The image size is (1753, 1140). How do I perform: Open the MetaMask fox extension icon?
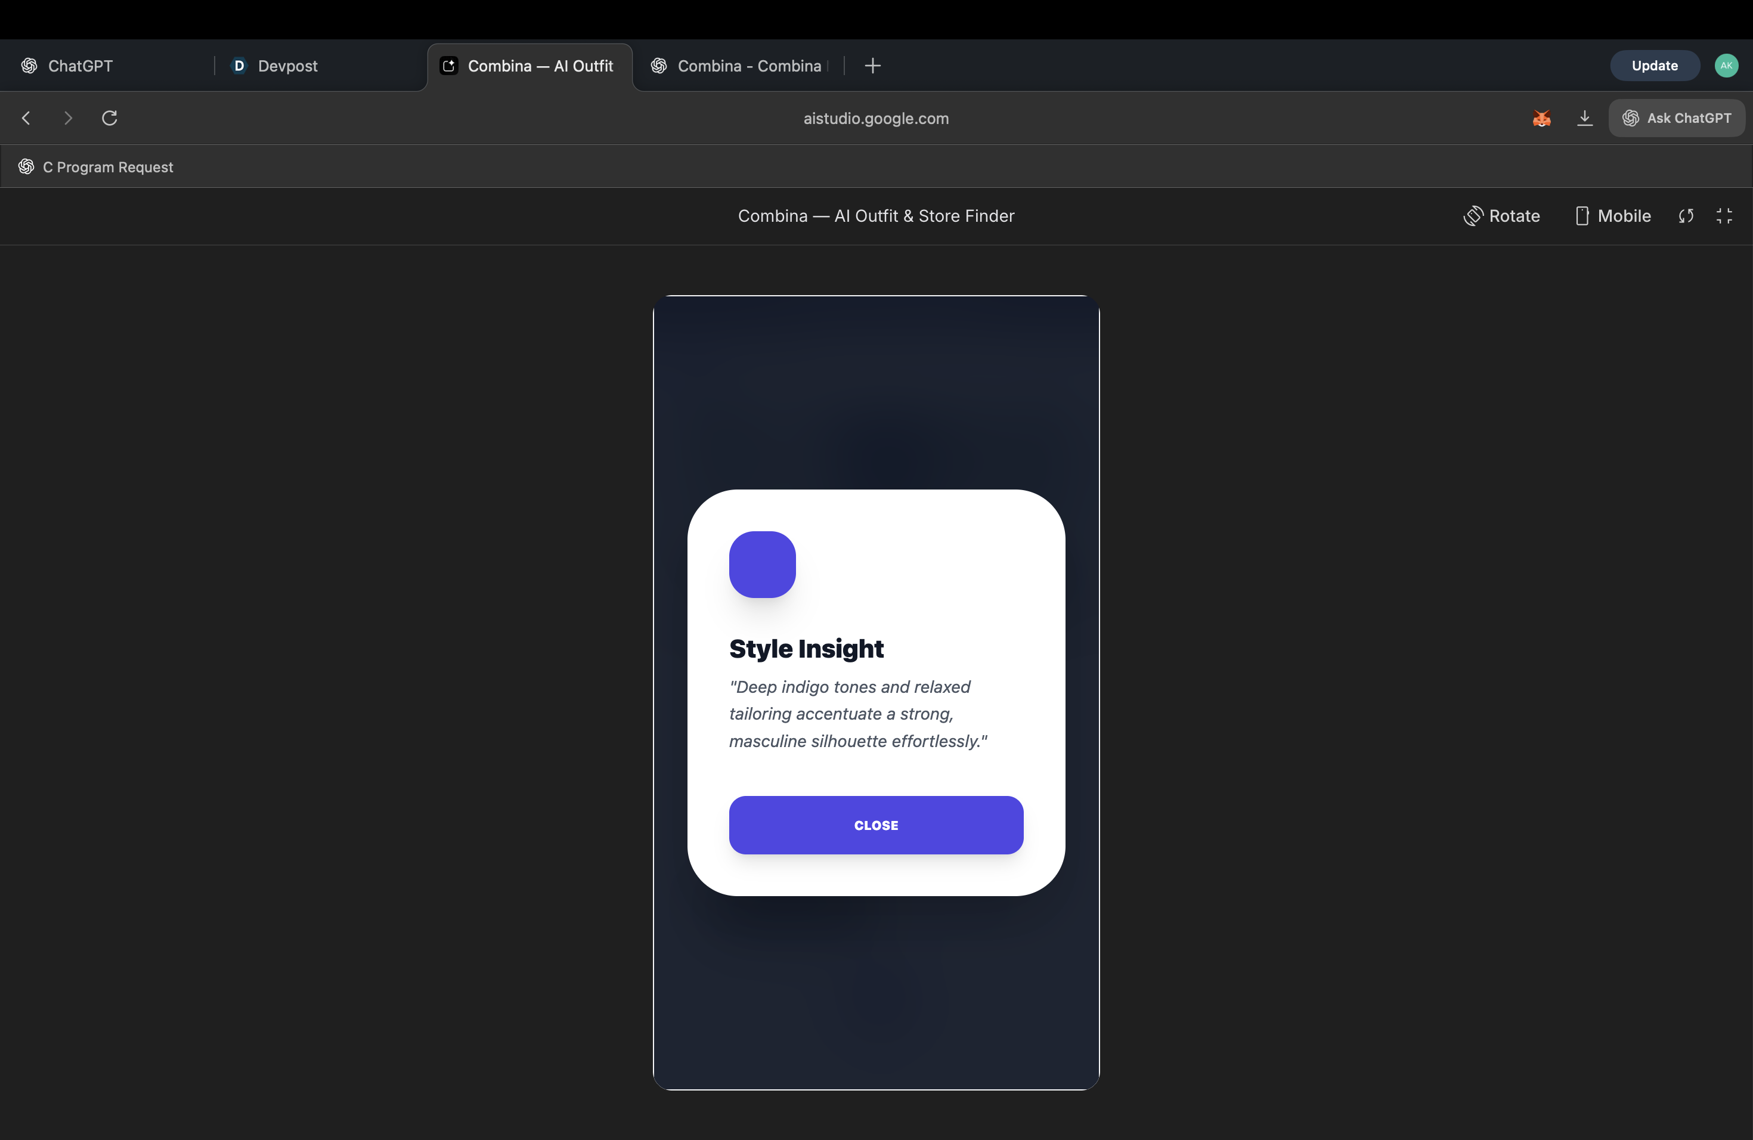[1541, 118]
